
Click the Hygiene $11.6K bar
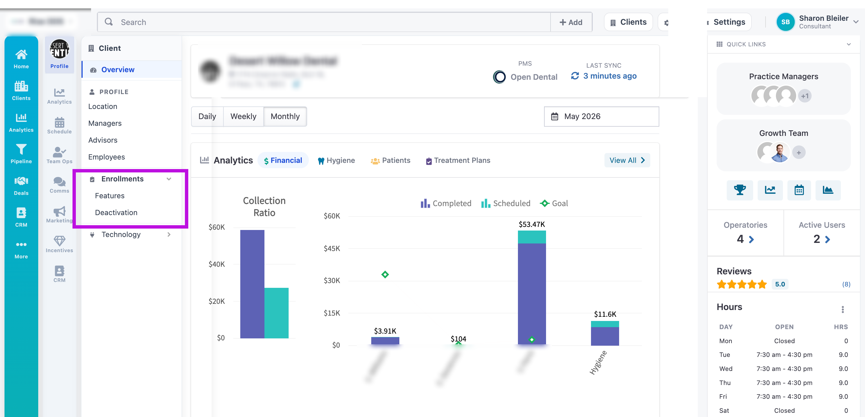(605, 333)
